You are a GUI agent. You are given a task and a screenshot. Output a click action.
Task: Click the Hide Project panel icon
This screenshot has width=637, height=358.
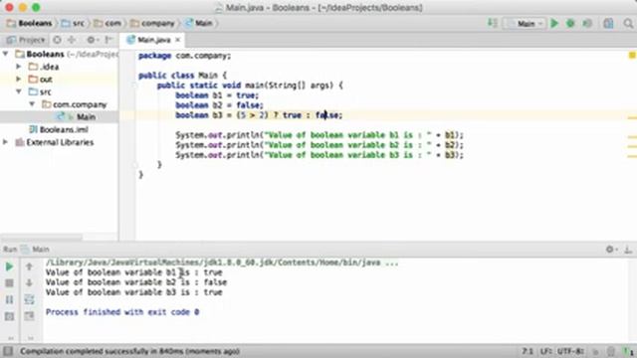pos(108,40)
